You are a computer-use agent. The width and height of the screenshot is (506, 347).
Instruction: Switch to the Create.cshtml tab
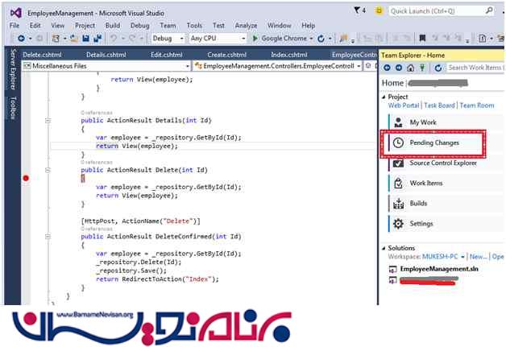pos(226,54)
